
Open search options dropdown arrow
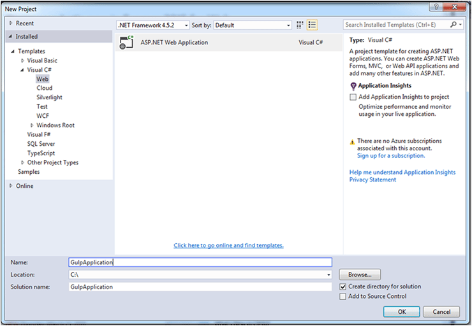pyautogui.click(x=461, y=25)
